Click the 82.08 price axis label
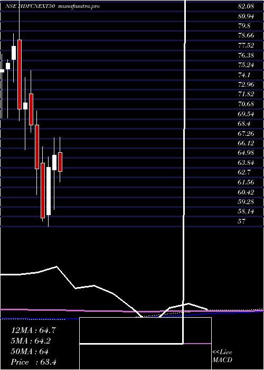 point(246,6)
